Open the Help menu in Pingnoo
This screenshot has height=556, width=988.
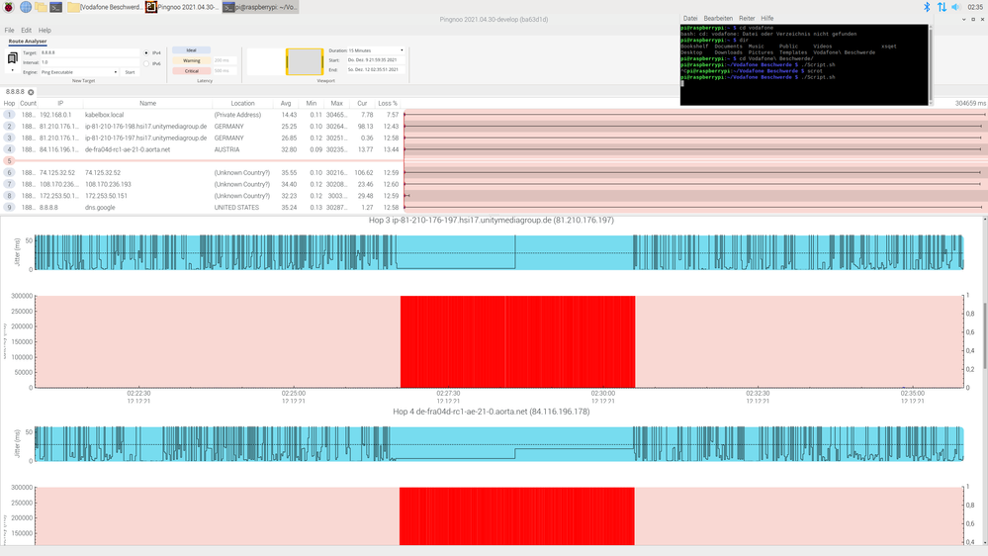[x=45, y=31]
